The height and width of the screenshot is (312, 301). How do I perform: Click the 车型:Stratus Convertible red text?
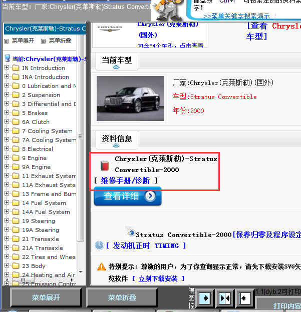215,96
